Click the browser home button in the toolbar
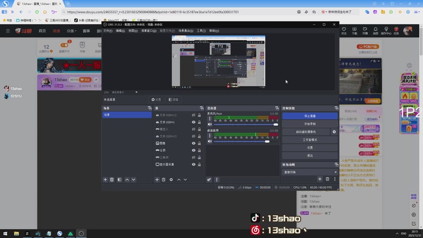 coord(45,12)
